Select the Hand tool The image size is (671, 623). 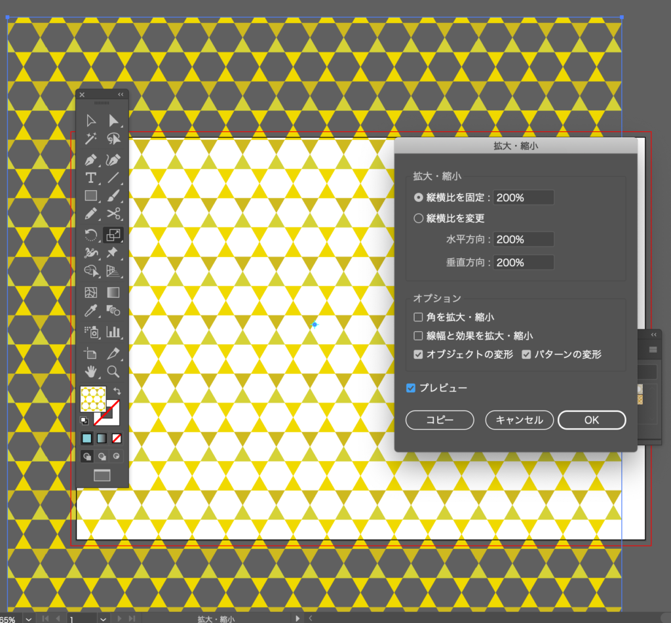(x=91, y=371)
